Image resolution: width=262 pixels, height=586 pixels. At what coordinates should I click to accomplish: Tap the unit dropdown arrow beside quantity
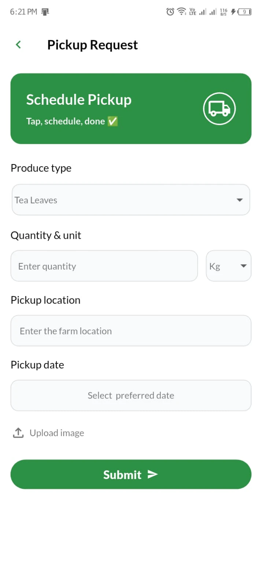(x=243, y=266)
